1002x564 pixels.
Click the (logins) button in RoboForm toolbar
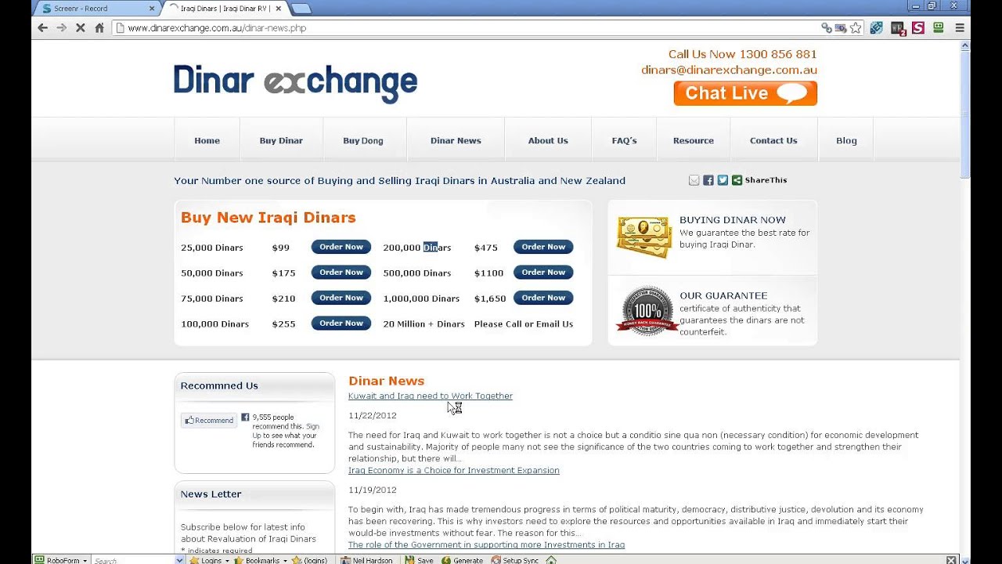click(x=310, y=560)
